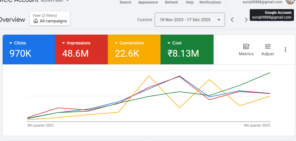Click the Adjust sliders icon
Viewport: 296px width, 141px height.
coord(267,50)
